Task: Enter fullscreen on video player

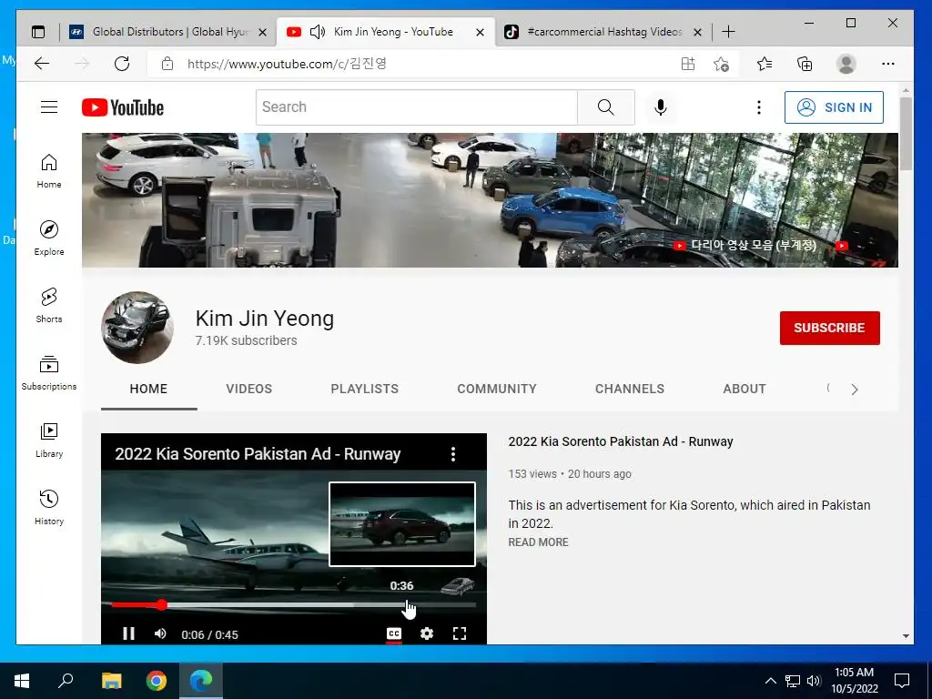Action: point(460,633)
